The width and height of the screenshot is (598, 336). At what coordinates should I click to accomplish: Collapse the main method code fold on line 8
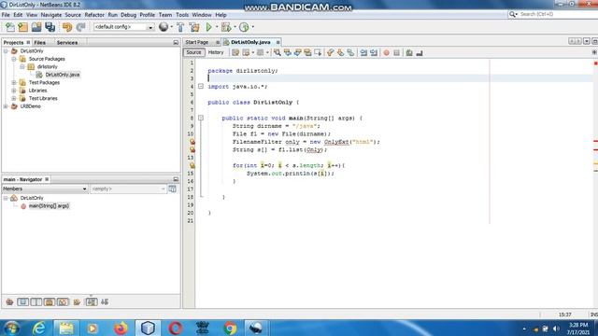[x=201, y=119]
